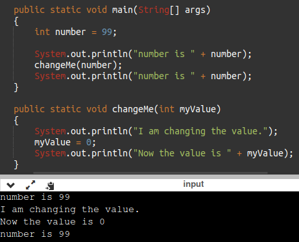
Task: Expand the console panel to fullscreen
Action: pyautogui.click(x=30, y=185)
